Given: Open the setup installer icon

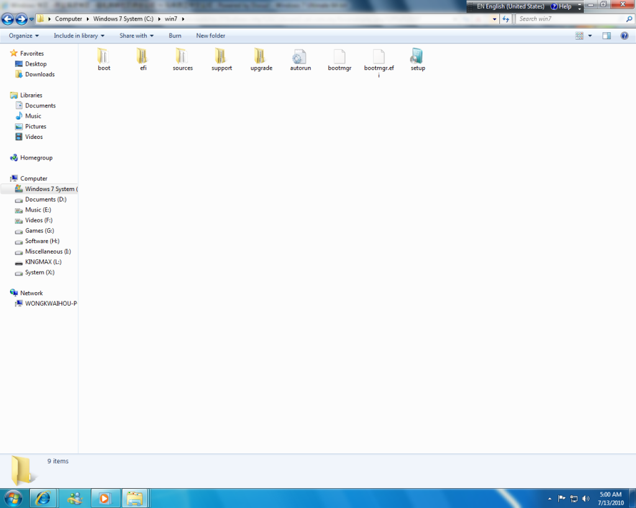Looking at the screenshot, I should (x=417, y=57).
